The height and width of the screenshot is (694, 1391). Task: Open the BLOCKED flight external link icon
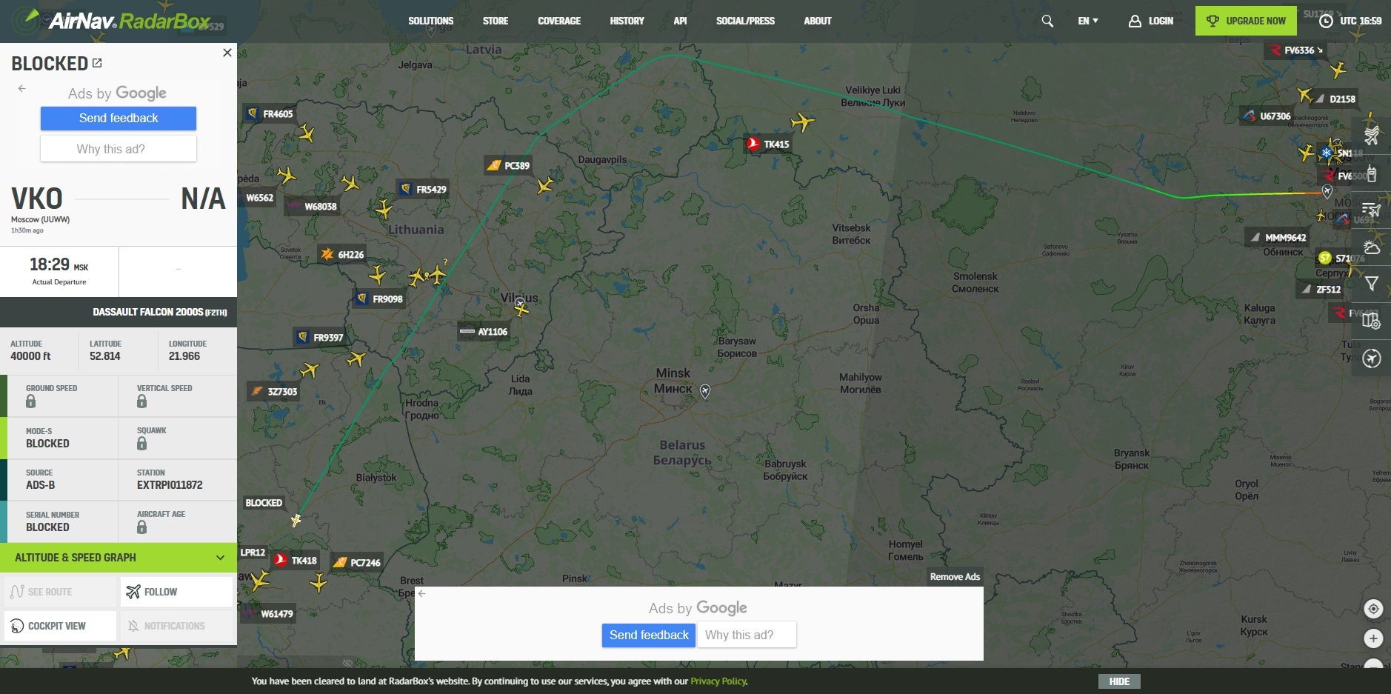(97, 63)
